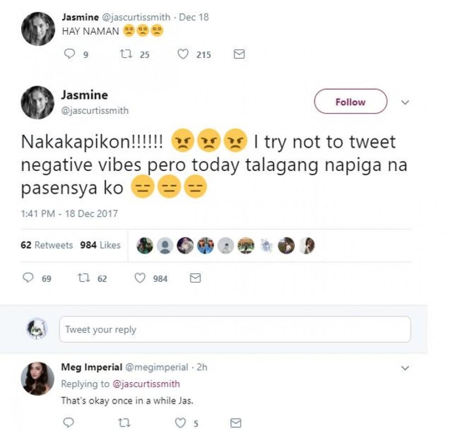The image size is (451, 438).
Task: Reply to the HAY NAMAN tweet
Action: coord(69,54)
